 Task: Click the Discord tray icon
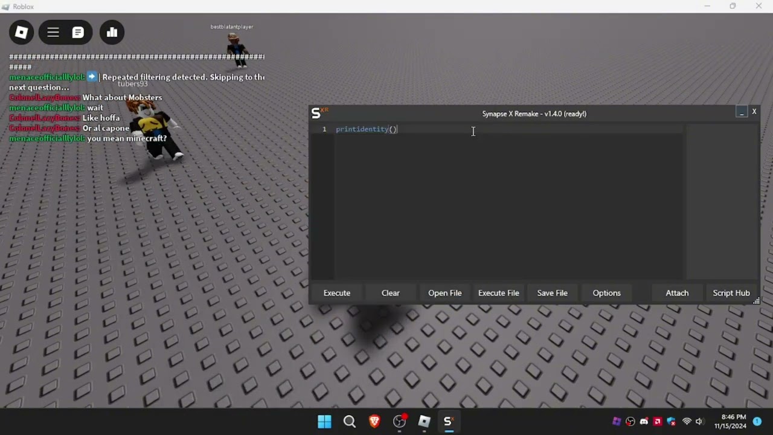click(644, 422)
